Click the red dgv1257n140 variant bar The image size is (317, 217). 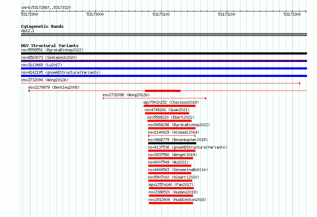(171, 188)
